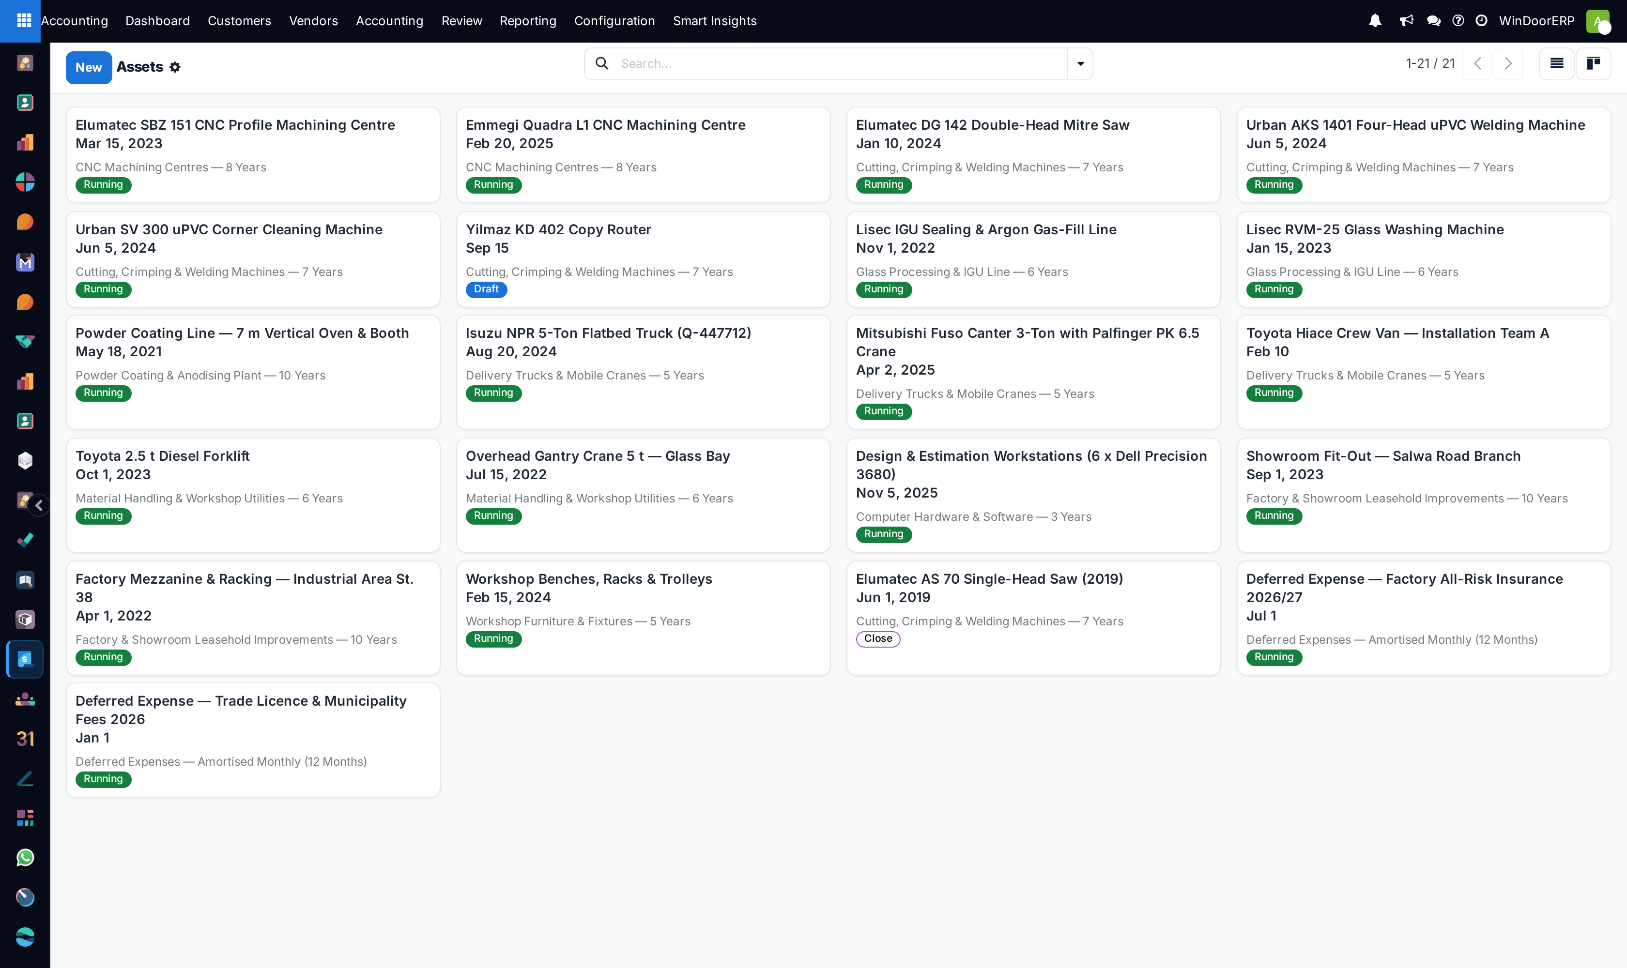Viewport: 1627px width, 968px height.
Task: Open the checkmark app in sidebar
Action: [25, 540]
